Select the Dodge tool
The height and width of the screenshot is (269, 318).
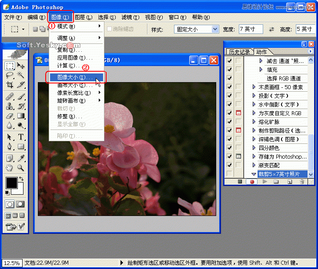coord(21,126)
